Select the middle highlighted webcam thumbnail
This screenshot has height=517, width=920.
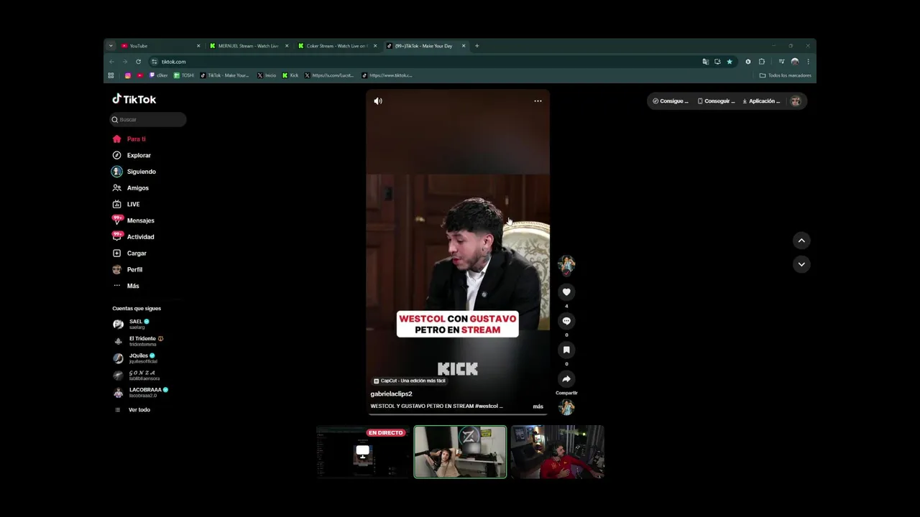point(460,452)
